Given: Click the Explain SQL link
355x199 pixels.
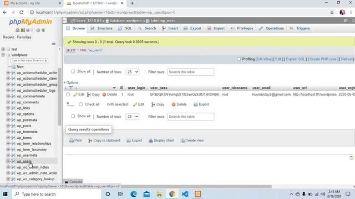Looking at the screenshot, I should coord(295,59).
